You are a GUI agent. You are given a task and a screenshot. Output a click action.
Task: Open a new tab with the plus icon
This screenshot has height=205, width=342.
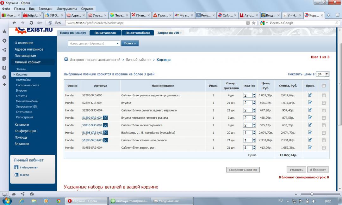[328, 15]
